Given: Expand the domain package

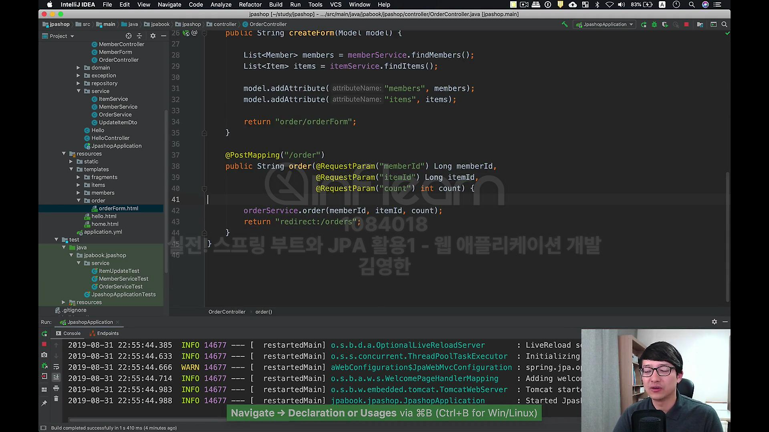Looking at the screenshot, I should (78, 68).
